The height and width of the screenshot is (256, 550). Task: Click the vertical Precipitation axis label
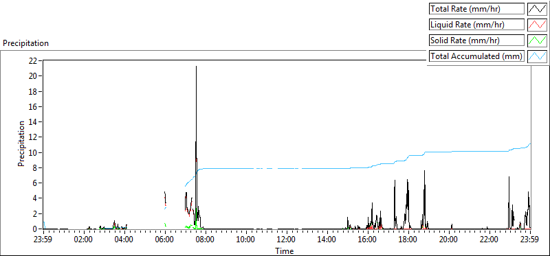click(21, 143)
